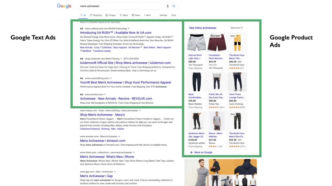The height and width of the screenshot is (186, 332).
Task: Open the More on Google link text
Action: [x=203, y=152]
